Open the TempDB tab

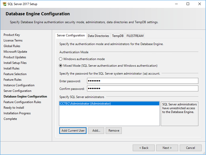117,36
